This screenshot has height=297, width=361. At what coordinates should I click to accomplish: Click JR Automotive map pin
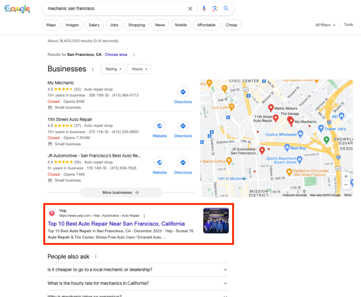pos(262,151)
